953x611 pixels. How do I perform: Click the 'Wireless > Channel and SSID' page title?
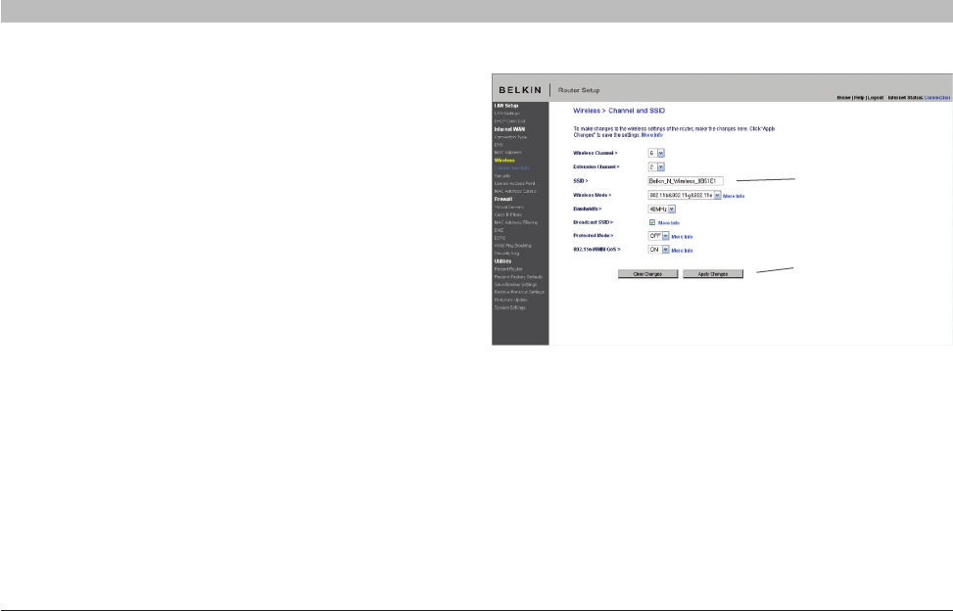coord(619,111)
